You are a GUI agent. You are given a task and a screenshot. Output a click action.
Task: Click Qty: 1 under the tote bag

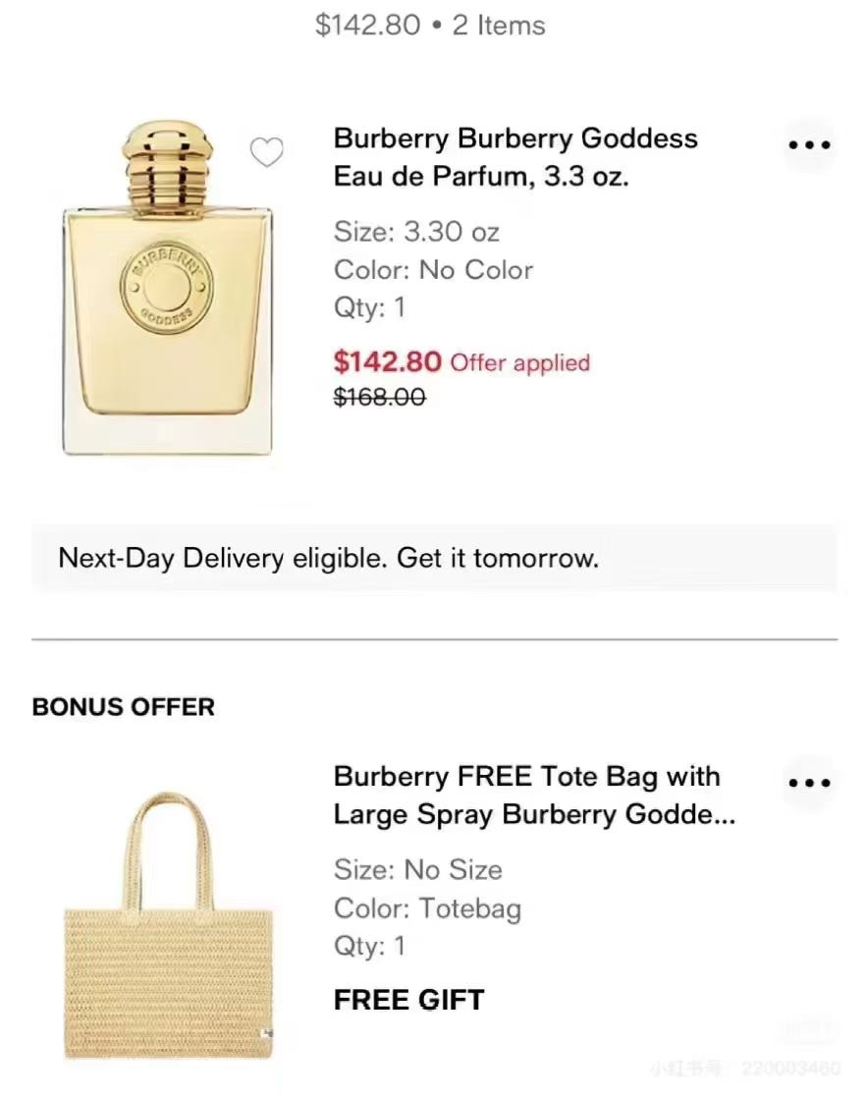(x=369, y=946)
